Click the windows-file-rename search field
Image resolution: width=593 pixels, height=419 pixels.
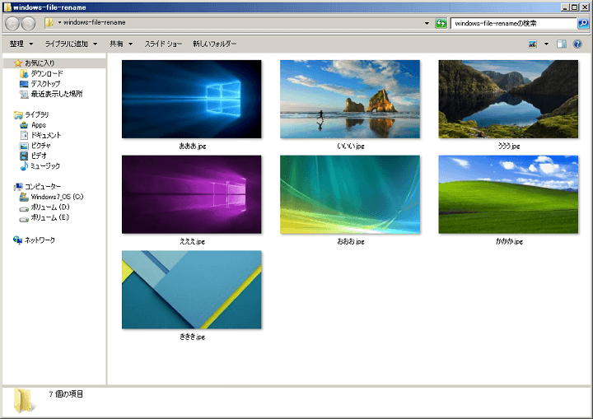point(514,23)
